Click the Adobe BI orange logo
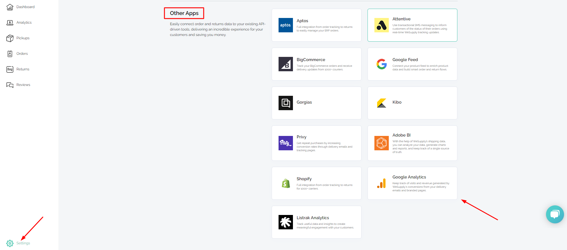 coord(382,143)
